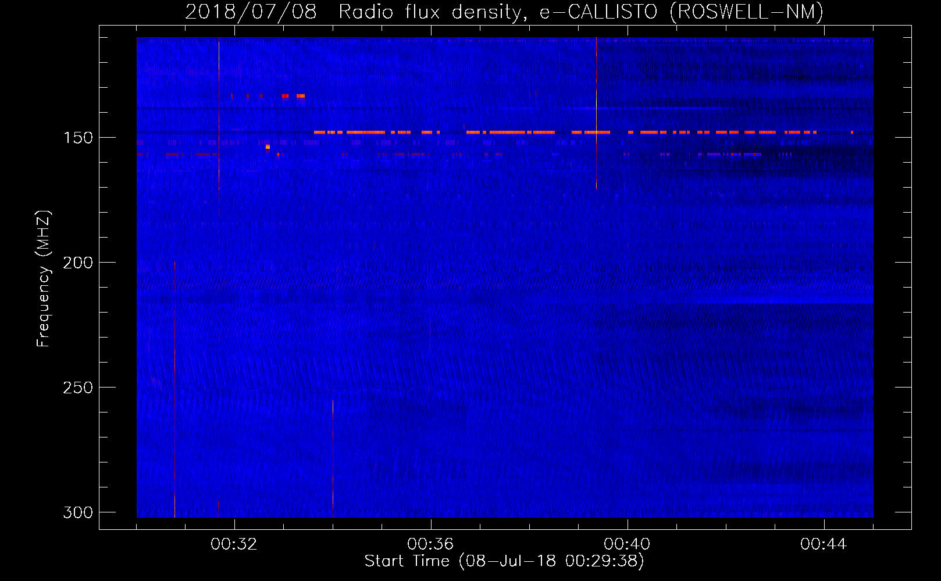
Task: Click the red vertical line starting near 255 MHz
Action: point(333,458)
